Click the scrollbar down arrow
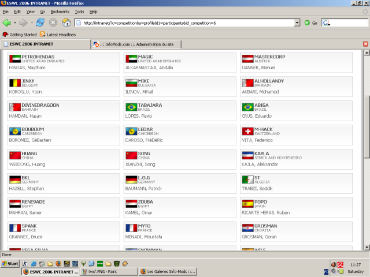This screenshot has height=277, width=370. [367, 248]
